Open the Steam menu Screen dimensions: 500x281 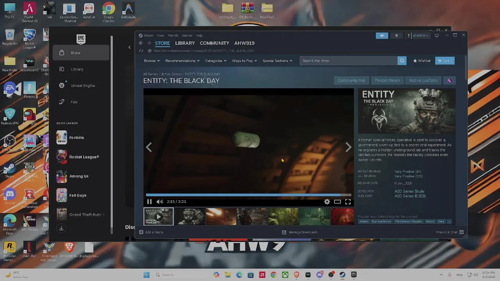(x=148, y=36)
